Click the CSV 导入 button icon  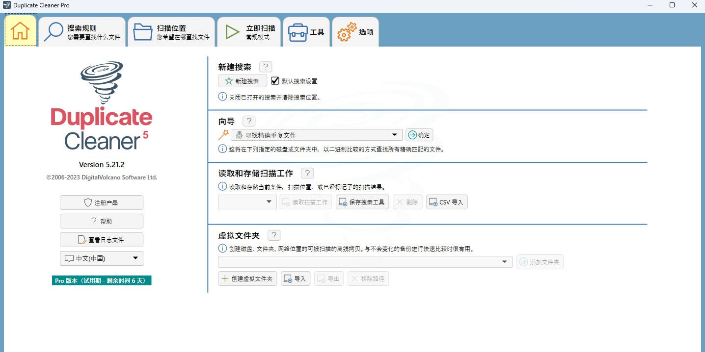[433, 201]
